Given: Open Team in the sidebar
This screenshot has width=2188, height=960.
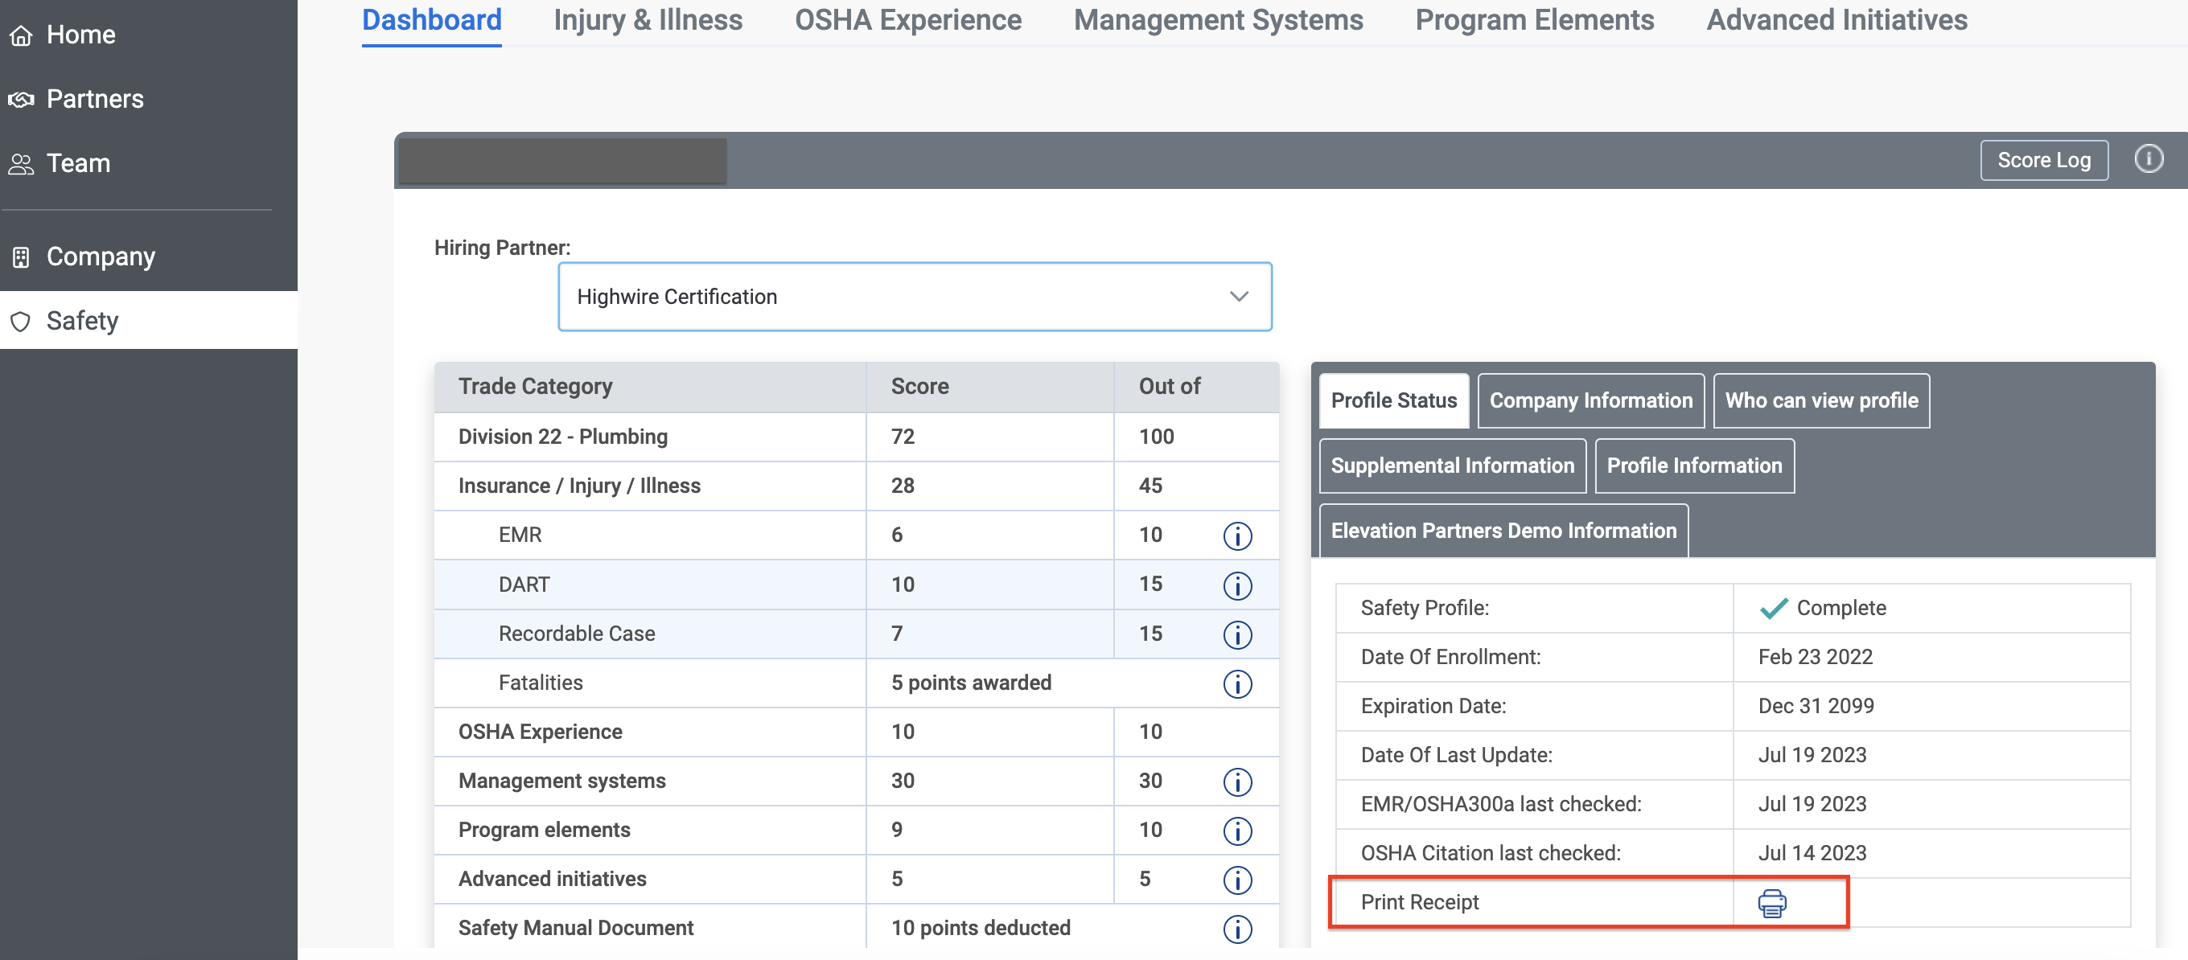Looking at the screenshot, I should (x=149, y=164).
